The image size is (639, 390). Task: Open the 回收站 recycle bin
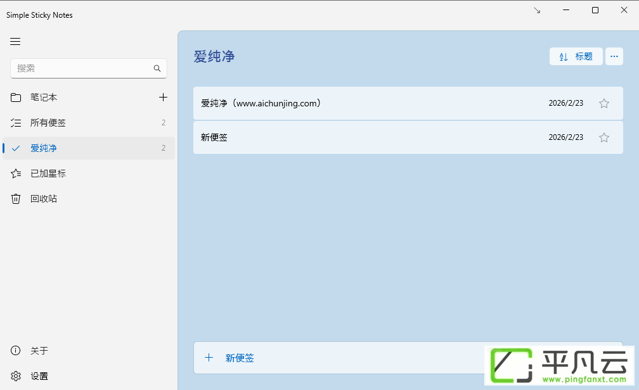point(89,199)
